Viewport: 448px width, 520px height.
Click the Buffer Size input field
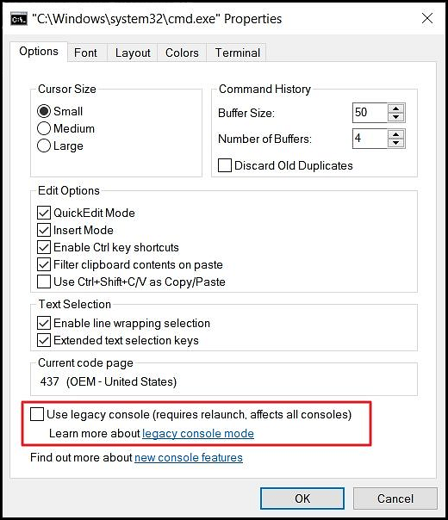(370, 113)
